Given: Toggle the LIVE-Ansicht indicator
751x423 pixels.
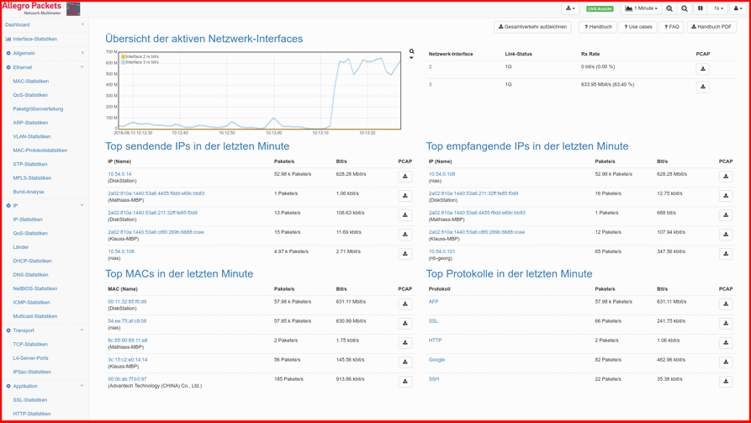Looking at the screenshot, I should point(600,8).
